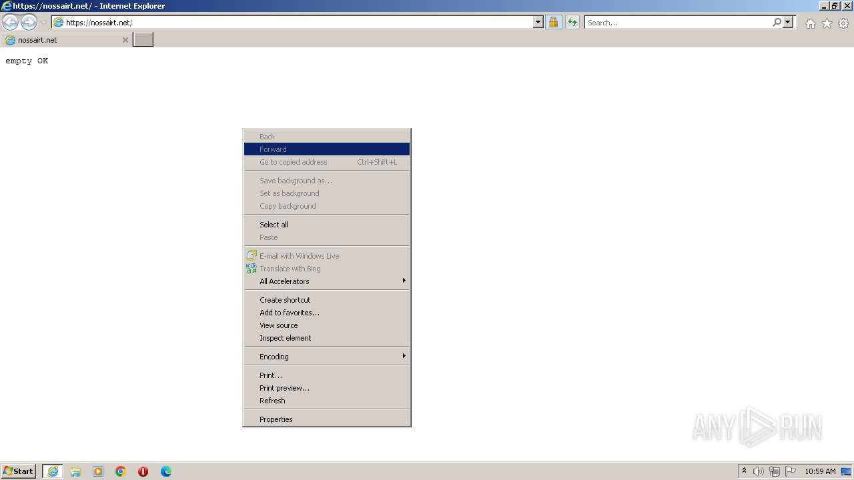Open Opera taskbar icon
Screen dimensions: 854x480
(143, 471)
